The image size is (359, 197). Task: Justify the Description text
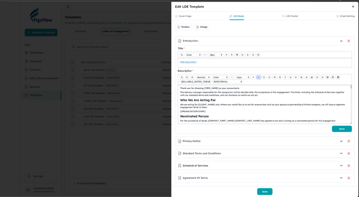(275, 77)
